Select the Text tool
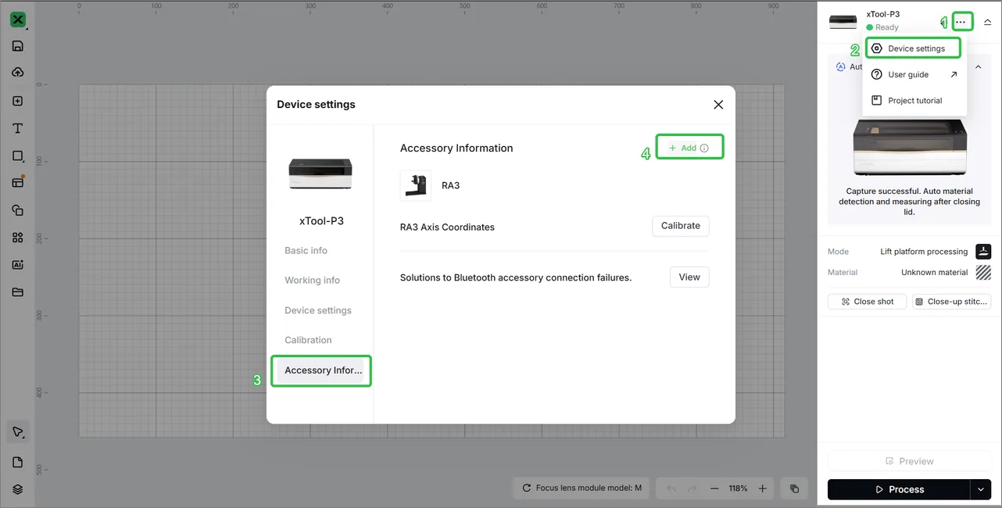Screen dimensions: 1002x508 [x=18, y=128]
